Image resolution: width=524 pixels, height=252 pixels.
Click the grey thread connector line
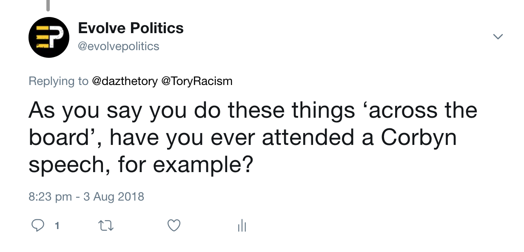pos(48,5)
